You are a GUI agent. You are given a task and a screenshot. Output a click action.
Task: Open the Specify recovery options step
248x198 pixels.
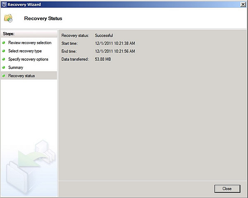click(x=28, y=59)
